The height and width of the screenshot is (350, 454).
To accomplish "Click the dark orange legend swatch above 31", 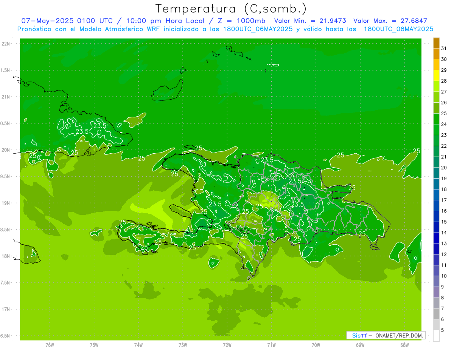I will coord(436,43).
